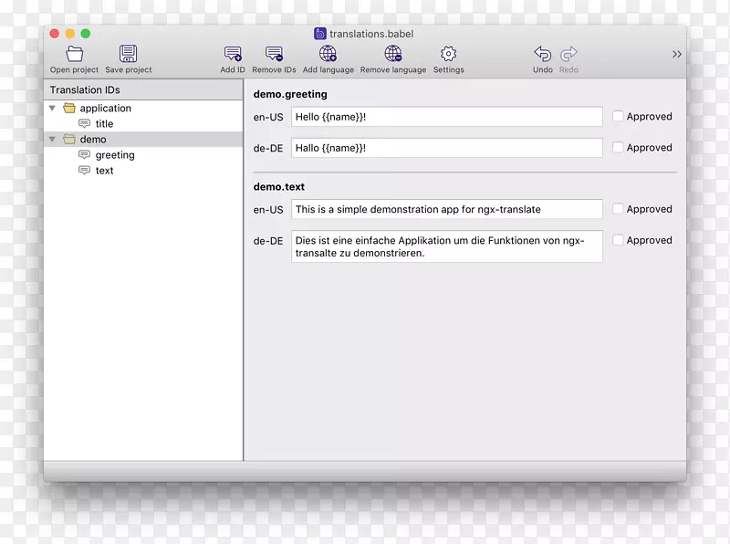The height and width of the screenshot is (544, 730).
Task: Select the text translation ID under demo
Action: [x=104, y=171]
